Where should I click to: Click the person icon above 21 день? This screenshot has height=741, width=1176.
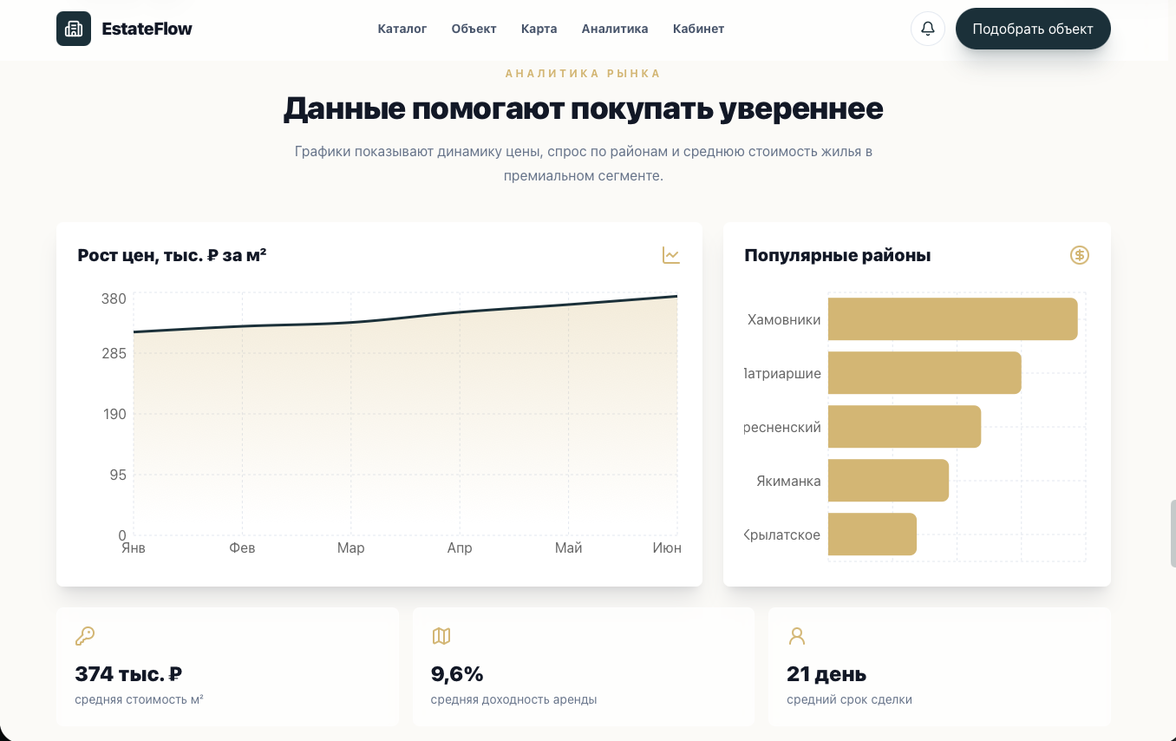(797, 636)
